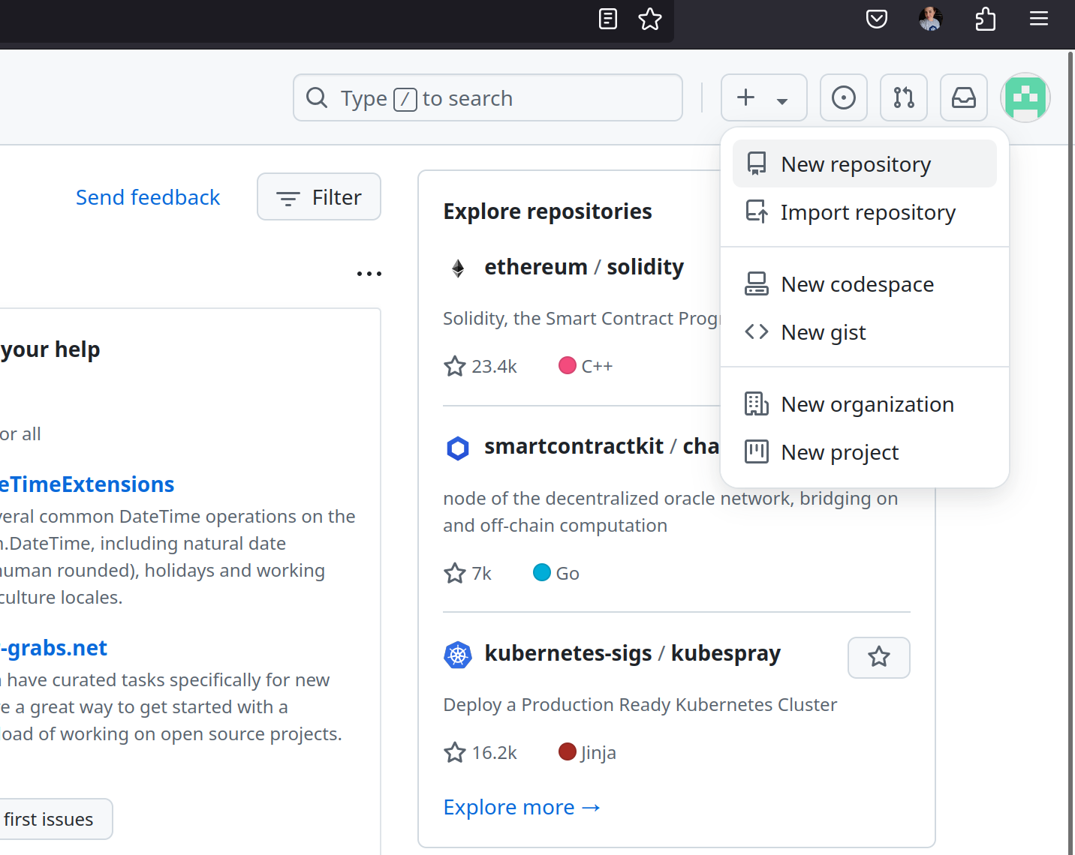The image size is (1075, 855).
Task: Click 'Deploy a Production Ready Kubernetes Cluster' text
Action: 640,705
